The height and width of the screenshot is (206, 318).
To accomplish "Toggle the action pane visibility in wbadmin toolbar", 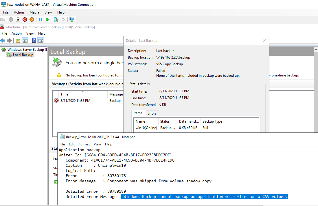I will (40, 40).
